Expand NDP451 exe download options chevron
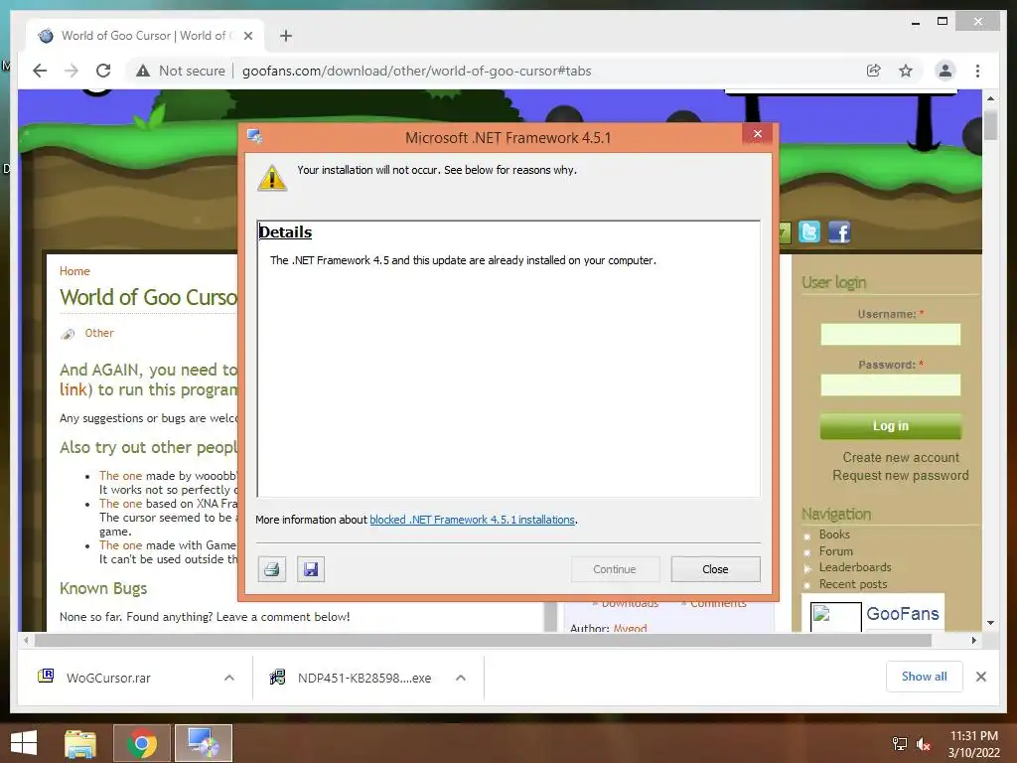The image size is (1017, 763). click(x=461, y=678)
